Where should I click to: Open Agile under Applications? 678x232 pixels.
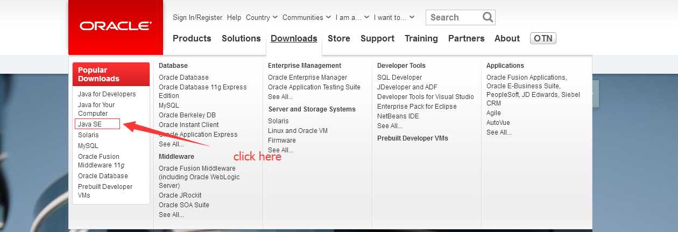(493, 113)
